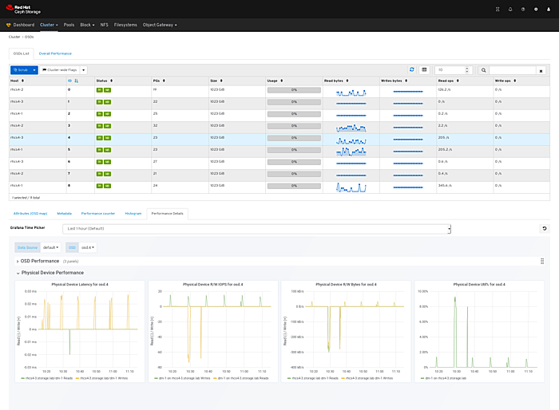Viewport: 559px width, 410px height.
Task: Open the Cluster-wide Flags dropdown
Action: (64, 70)
